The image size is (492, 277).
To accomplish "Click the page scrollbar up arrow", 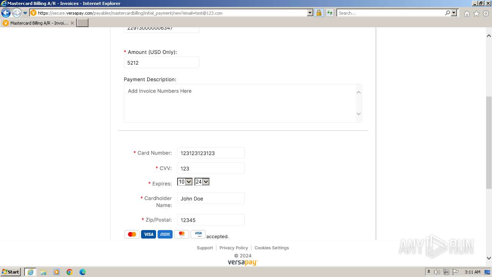I will [x=489, y=36].
